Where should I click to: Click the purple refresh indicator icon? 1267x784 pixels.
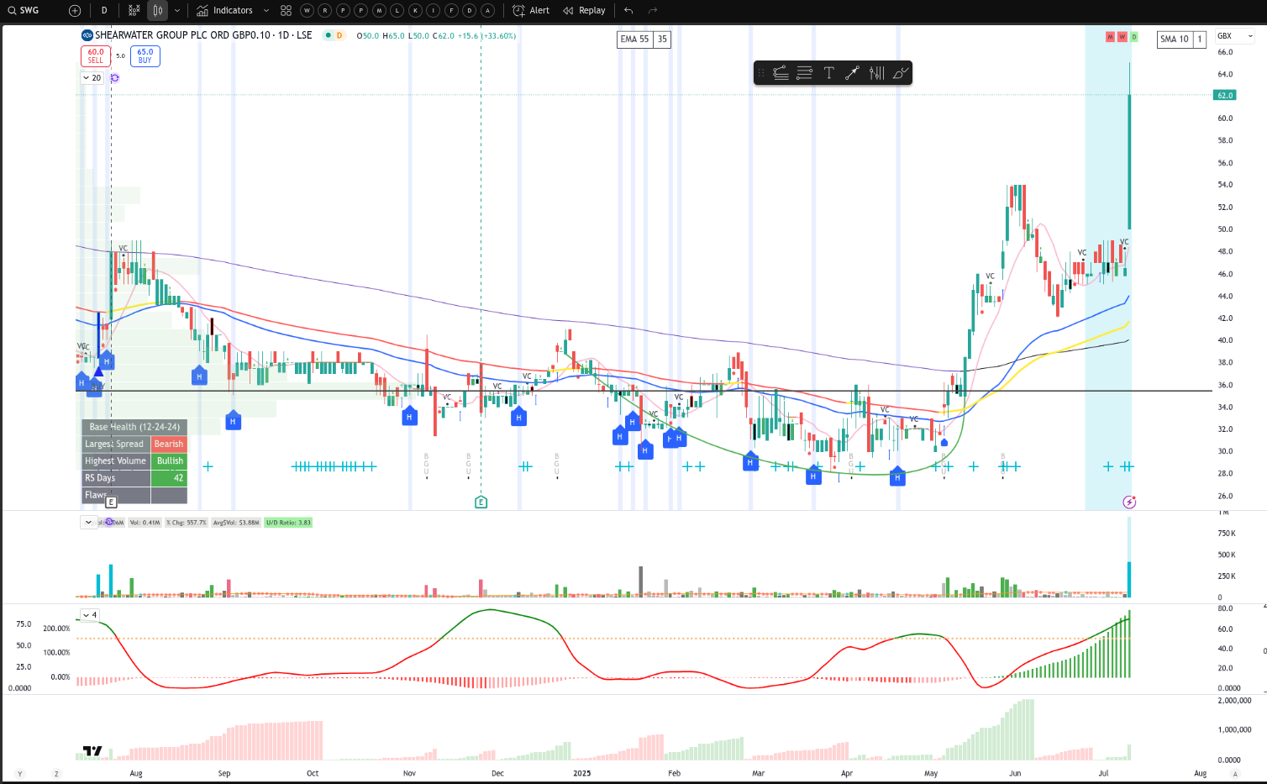(114, 78)
